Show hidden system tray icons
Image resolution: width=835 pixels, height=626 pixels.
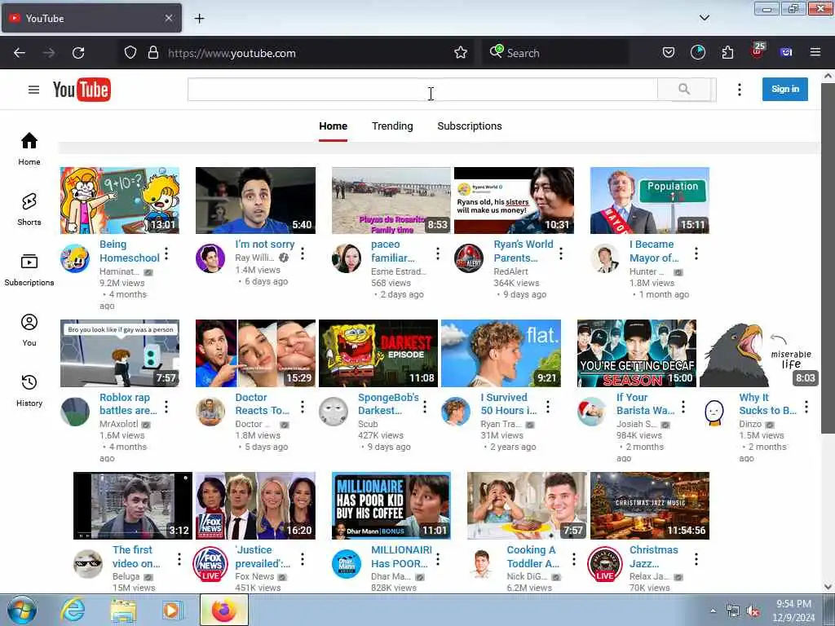713,611
